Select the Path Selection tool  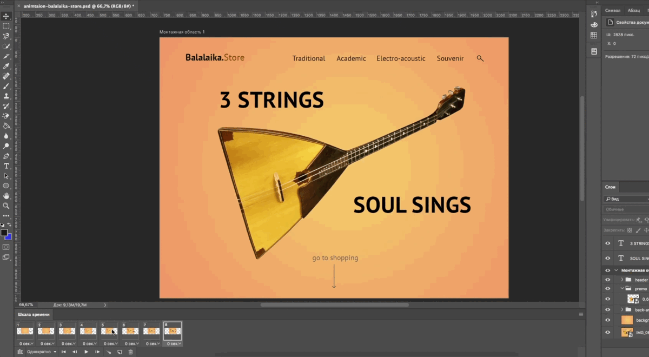(x=6, y=176)
